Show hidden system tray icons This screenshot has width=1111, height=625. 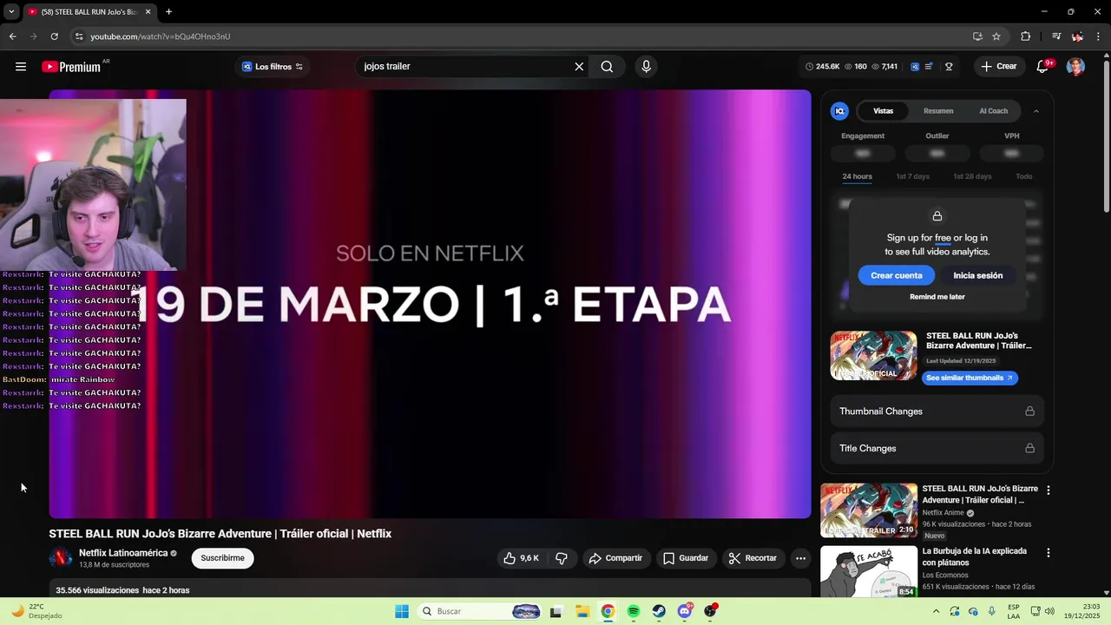tap(936, 611)
